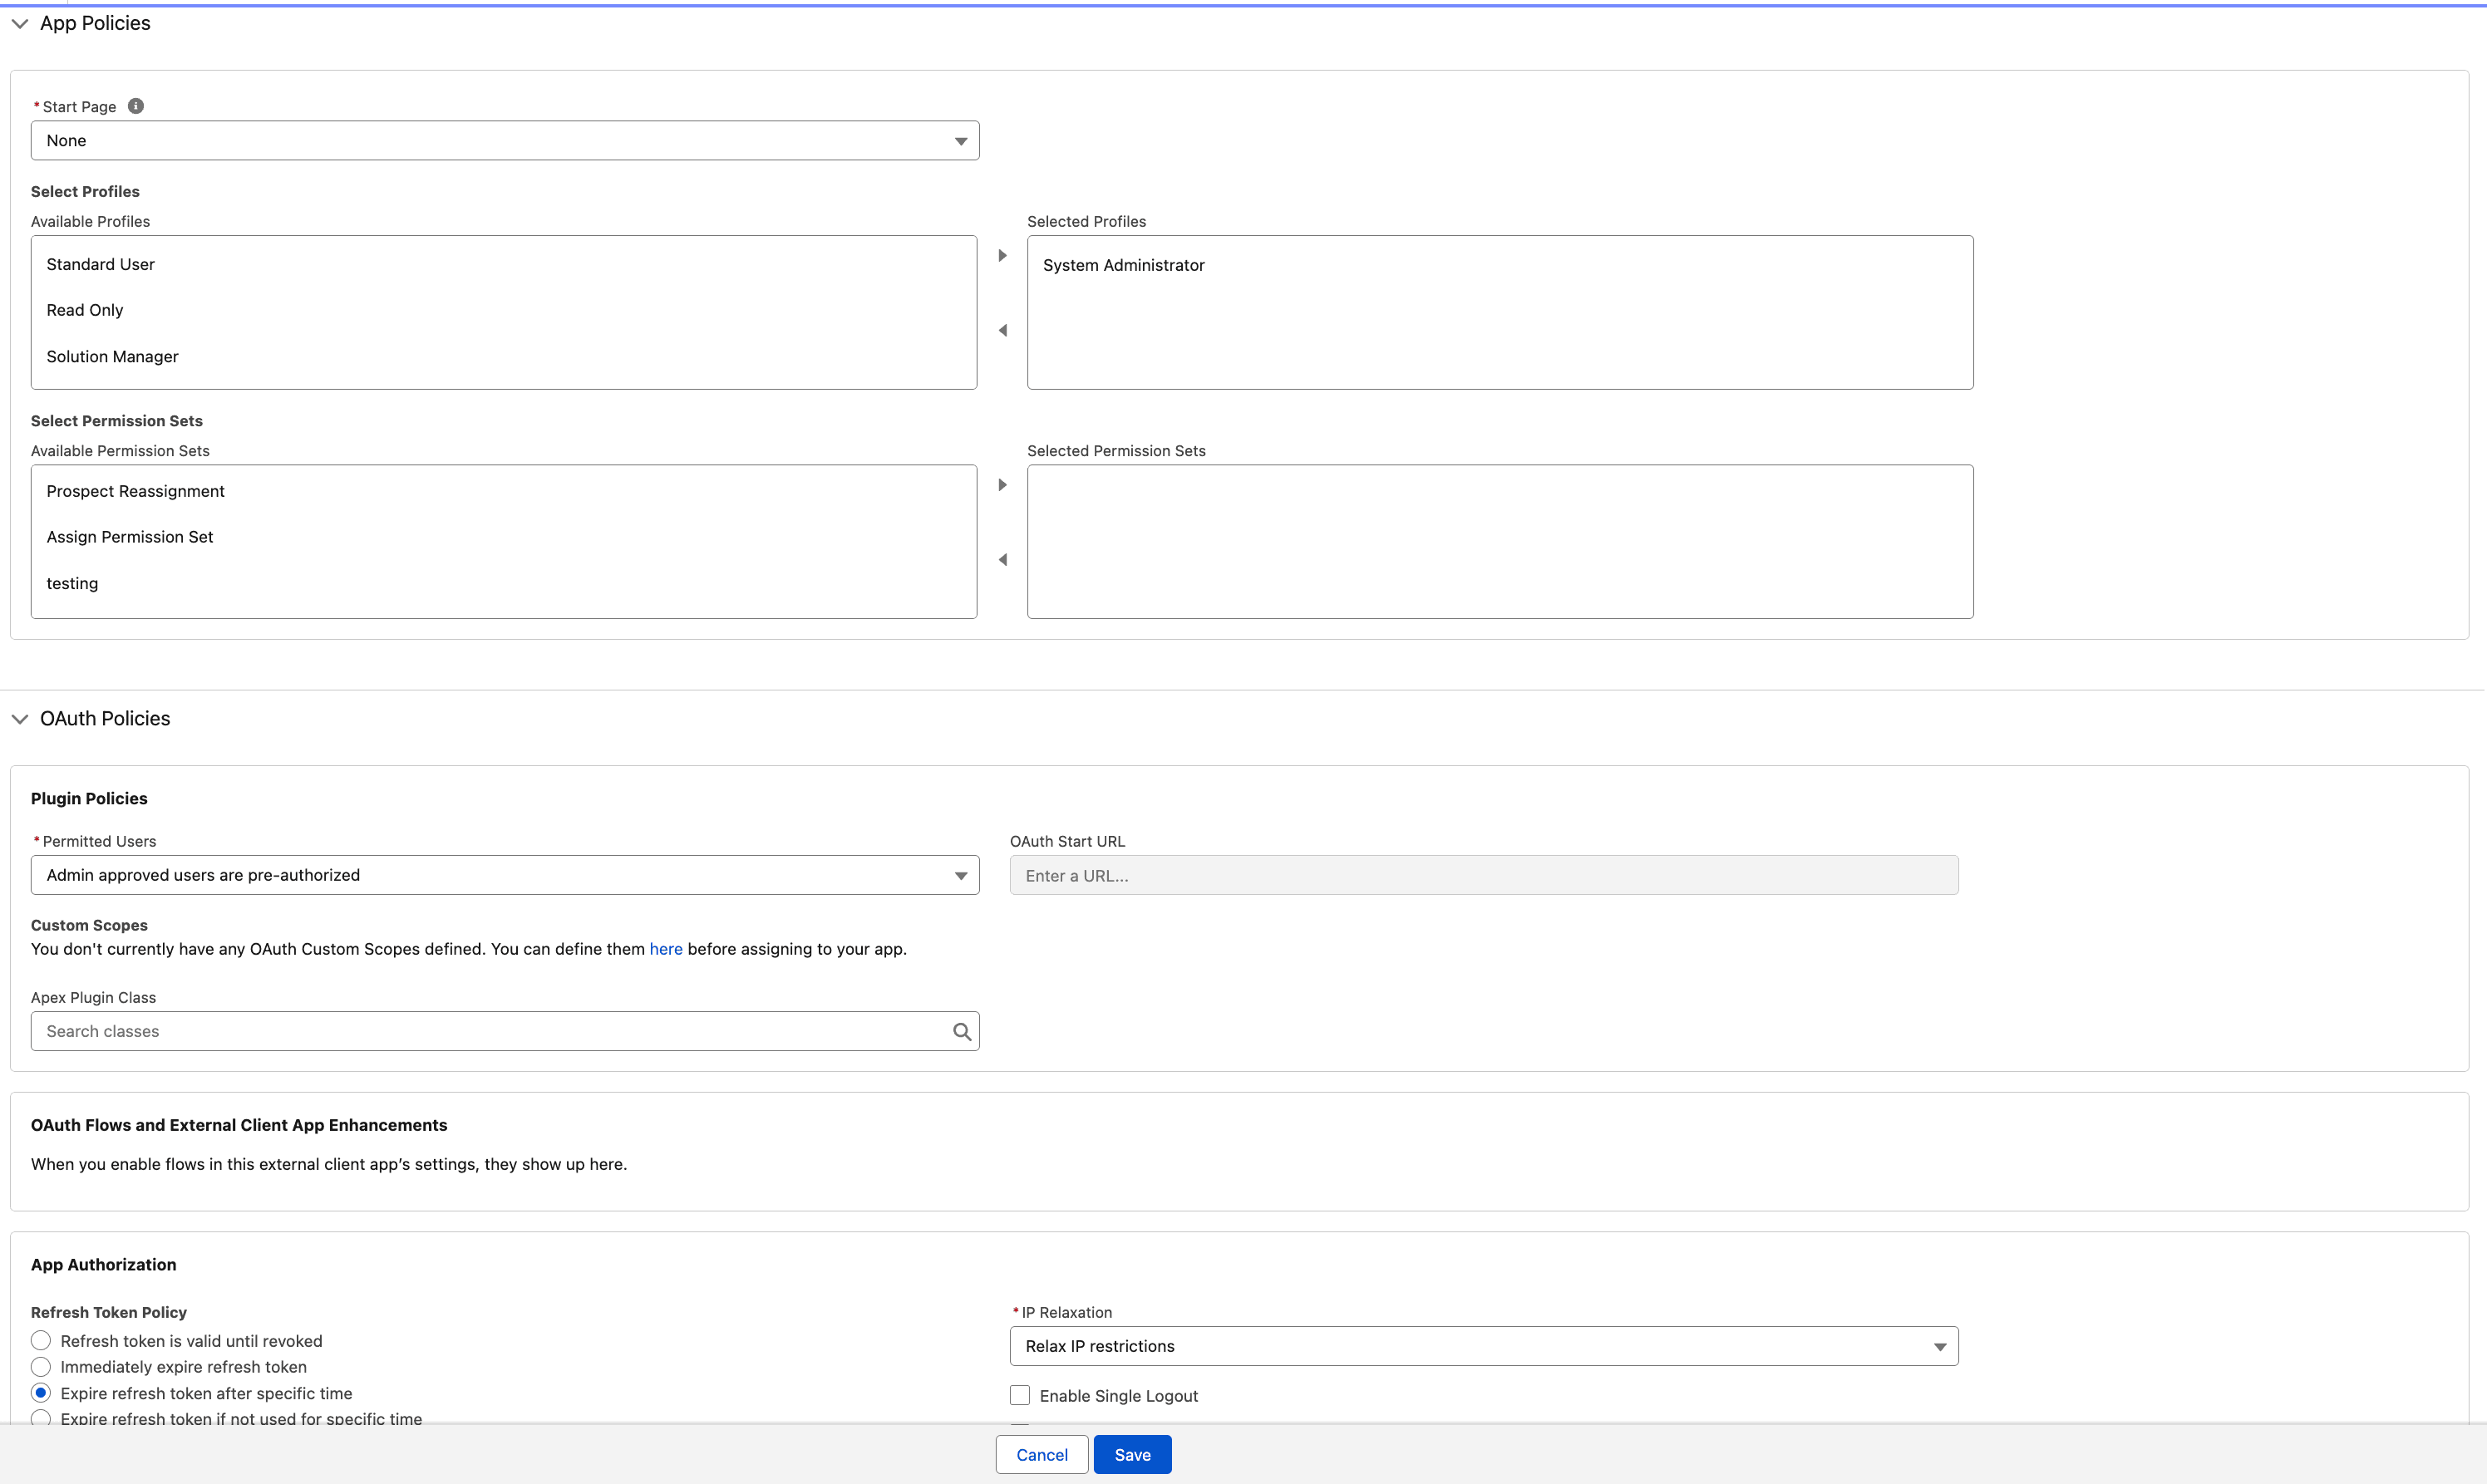Select 'Immediately expire refresh token'

coord(41,1366)
